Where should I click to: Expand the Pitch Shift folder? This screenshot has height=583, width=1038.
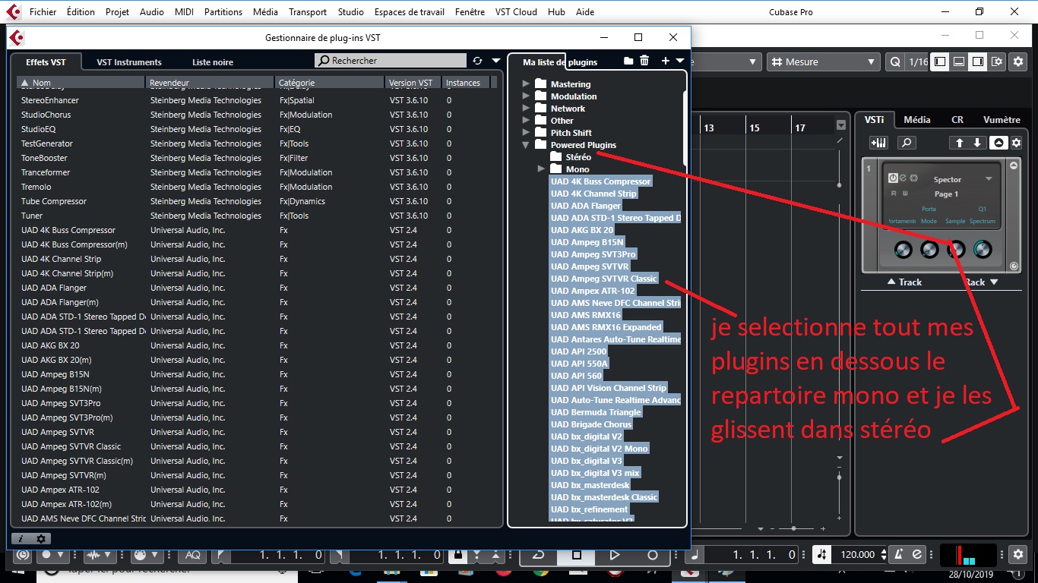[526, 133]
